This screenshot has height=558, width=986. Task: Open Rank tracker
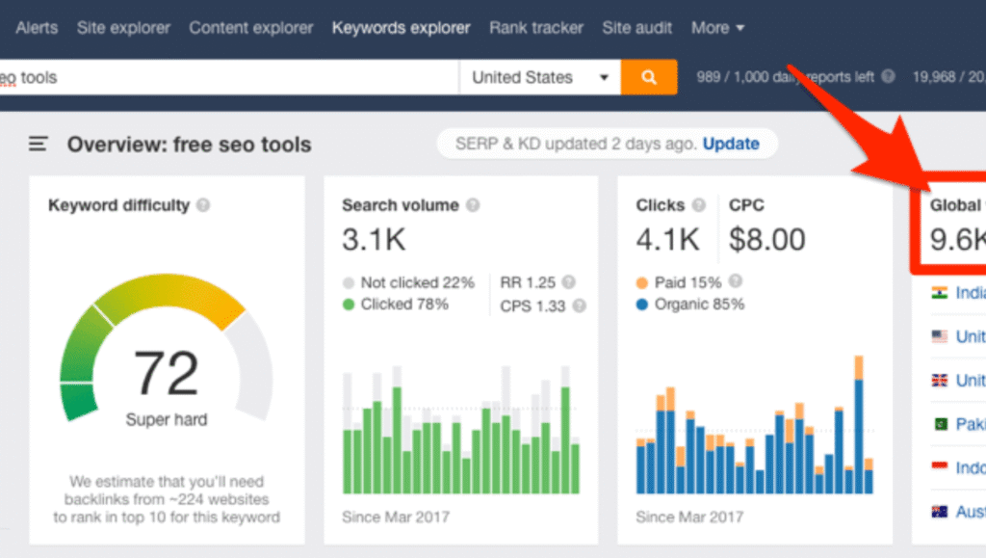(x=536, y=28)
